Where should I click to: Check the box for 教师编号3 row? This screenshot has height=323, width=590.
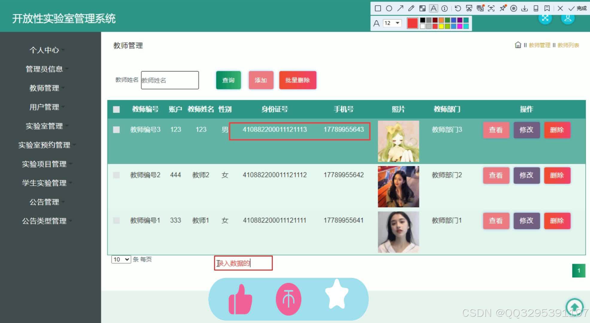click(116, 129)
